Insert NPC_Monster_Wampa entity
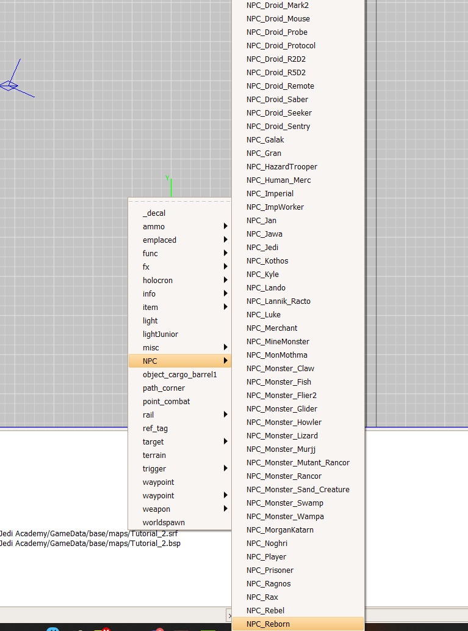This screenshot has width=468, height=631. pyautogui.click(x=298, y=516)
